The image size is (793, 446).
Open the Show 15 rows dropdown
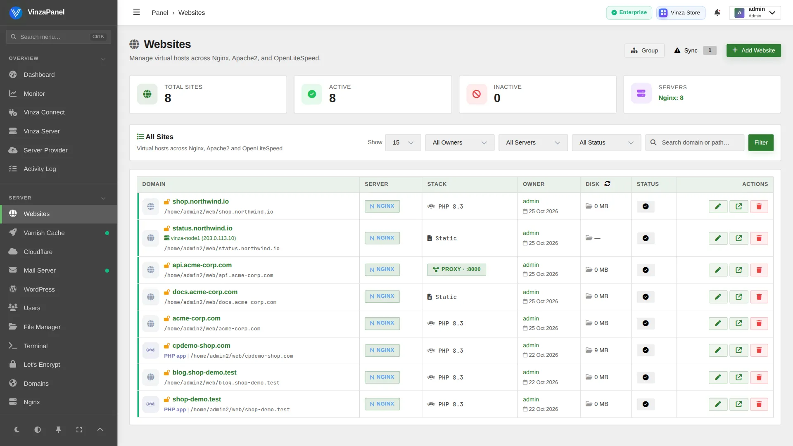pos(403,142)
